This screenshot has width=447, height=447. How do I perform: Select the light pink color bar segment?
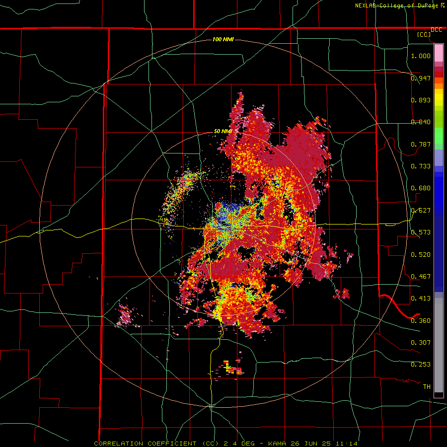(x=439, y=53)
